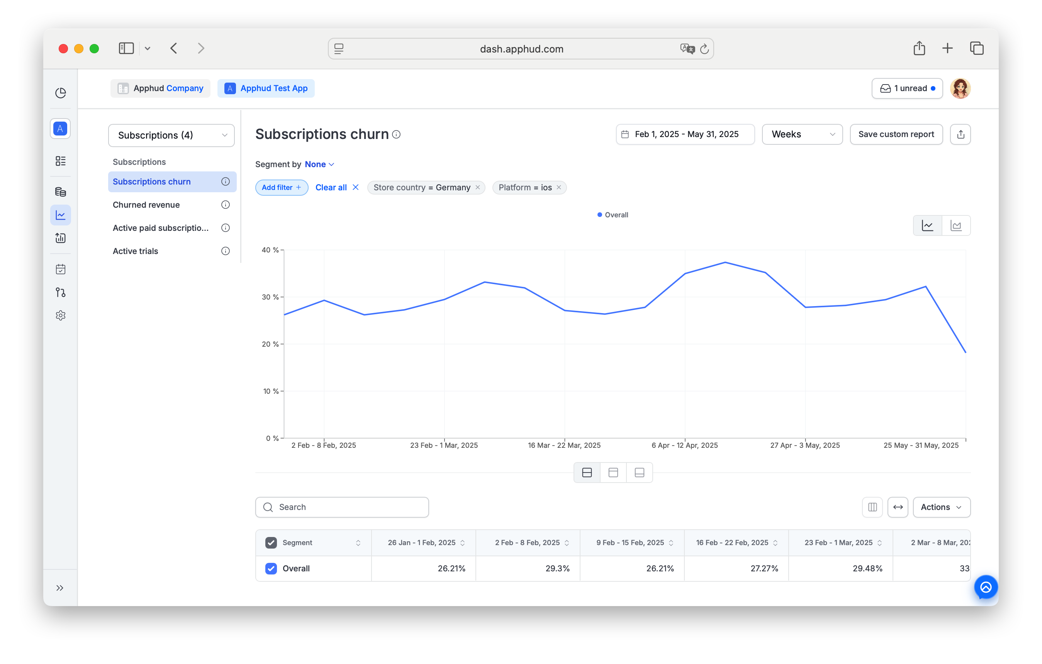
Task: Click Safari share icon in toolbar
Action: click(x=919, y=48)
